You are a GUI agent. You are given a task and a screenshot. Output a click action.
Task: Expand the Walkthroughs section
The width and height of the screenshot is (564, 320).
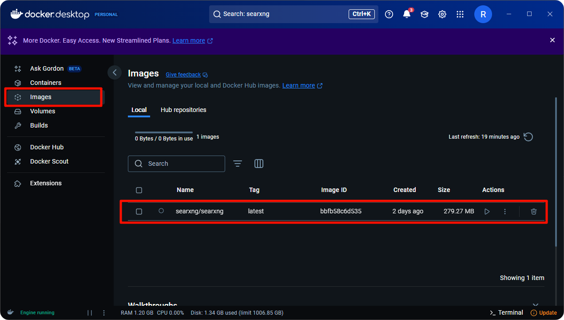535,305
